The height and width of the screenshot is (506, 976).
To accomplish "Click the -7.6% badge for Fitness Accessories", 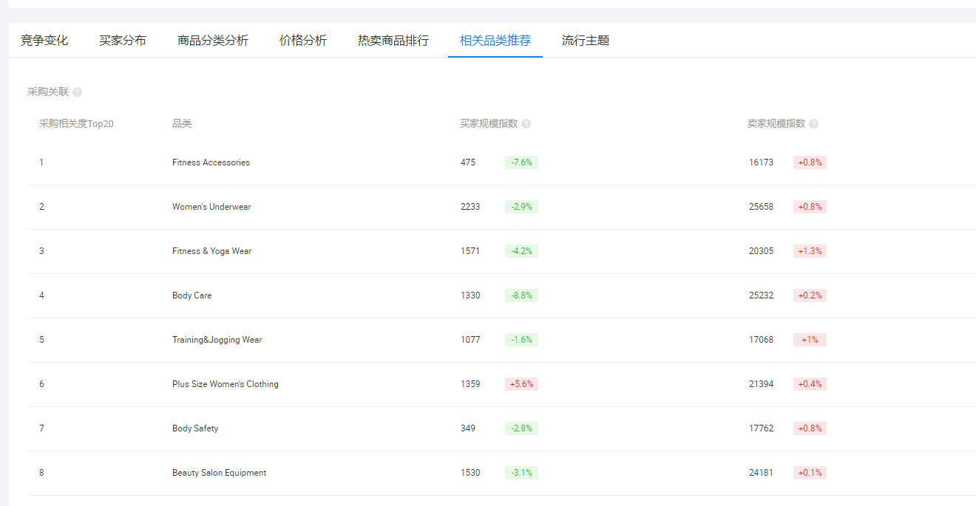I will coord(521,162).
